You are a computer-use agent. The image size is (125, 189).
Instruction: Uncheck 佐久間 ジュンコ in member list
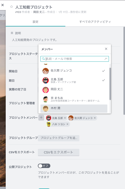(74, 71)
